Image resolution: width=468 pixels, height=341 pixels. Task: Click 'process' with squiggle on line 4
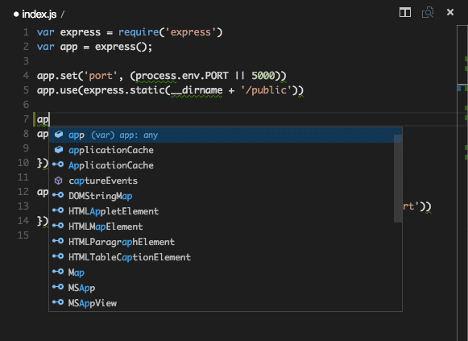click(155, 76)
